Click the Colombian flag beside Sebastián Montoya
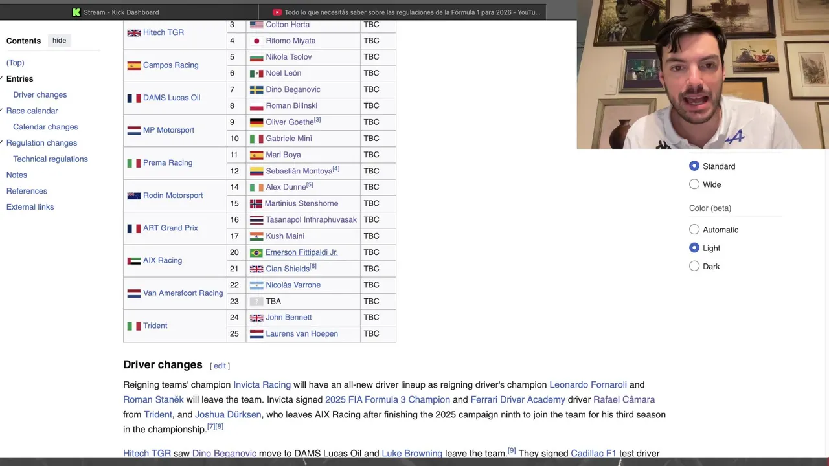The width and height of the screenshot is (829, 466). click(x=256, y=172)
